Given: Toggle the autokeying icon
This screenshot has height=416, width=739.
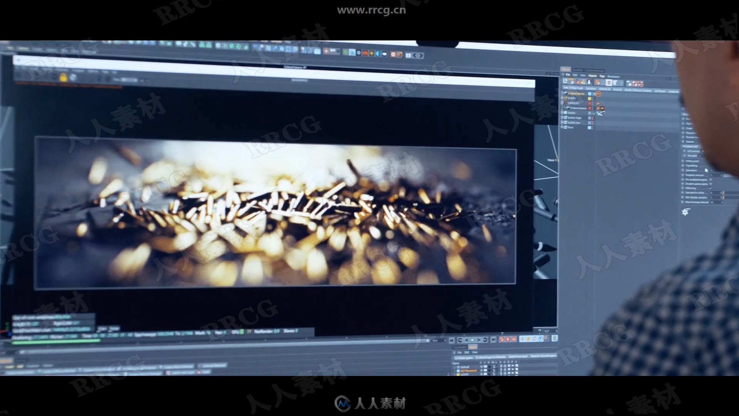Looking at the screenshot, I should pos(508,339).
